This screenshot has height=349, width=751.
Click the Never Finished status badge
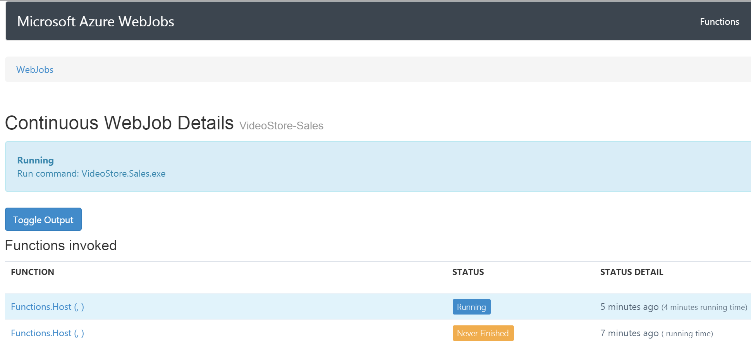tap(483, 333)
